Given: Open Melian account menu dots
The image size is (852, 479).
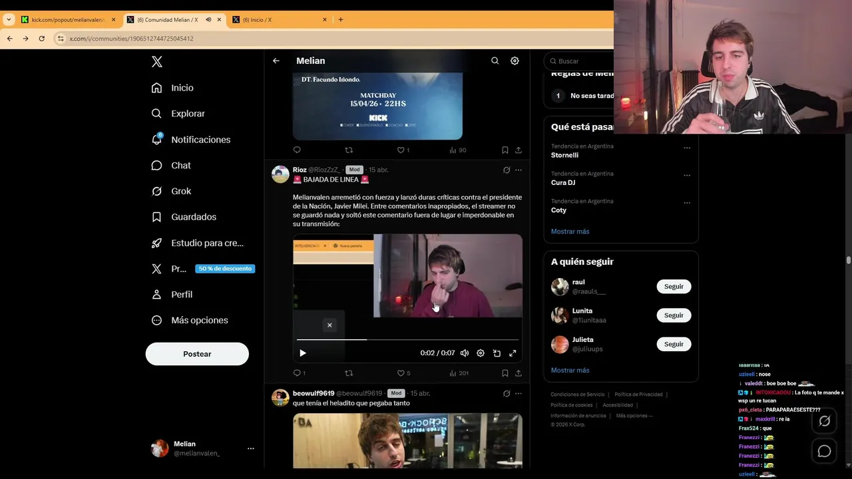Looking at the screenshot, I should point(251,448).
